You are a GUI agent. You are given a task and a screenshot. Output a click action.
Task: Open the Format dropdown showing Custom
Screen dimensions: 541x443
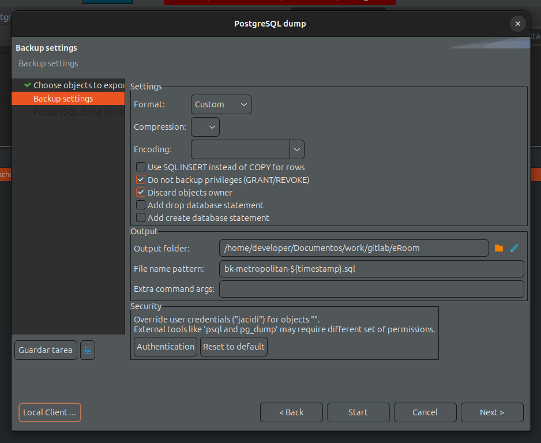point(221,104)
